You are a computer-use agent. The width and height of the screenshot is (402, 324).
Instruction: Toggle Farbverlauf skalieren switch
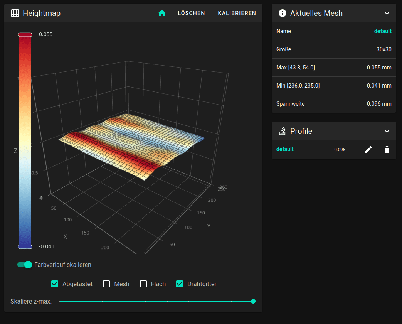click(x=25, y=265)
